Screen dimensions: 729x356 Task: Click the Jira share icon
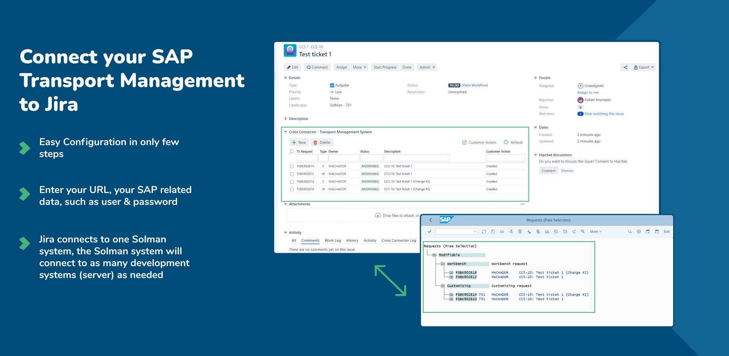625,67
